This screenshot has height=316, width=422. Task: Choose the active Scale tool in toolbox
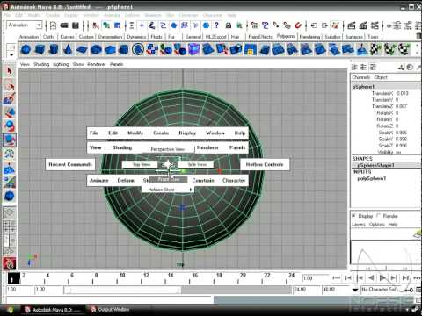click(10, 140)
